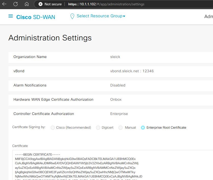
Task: Click the Not secure warning badge
Action: 50,4
